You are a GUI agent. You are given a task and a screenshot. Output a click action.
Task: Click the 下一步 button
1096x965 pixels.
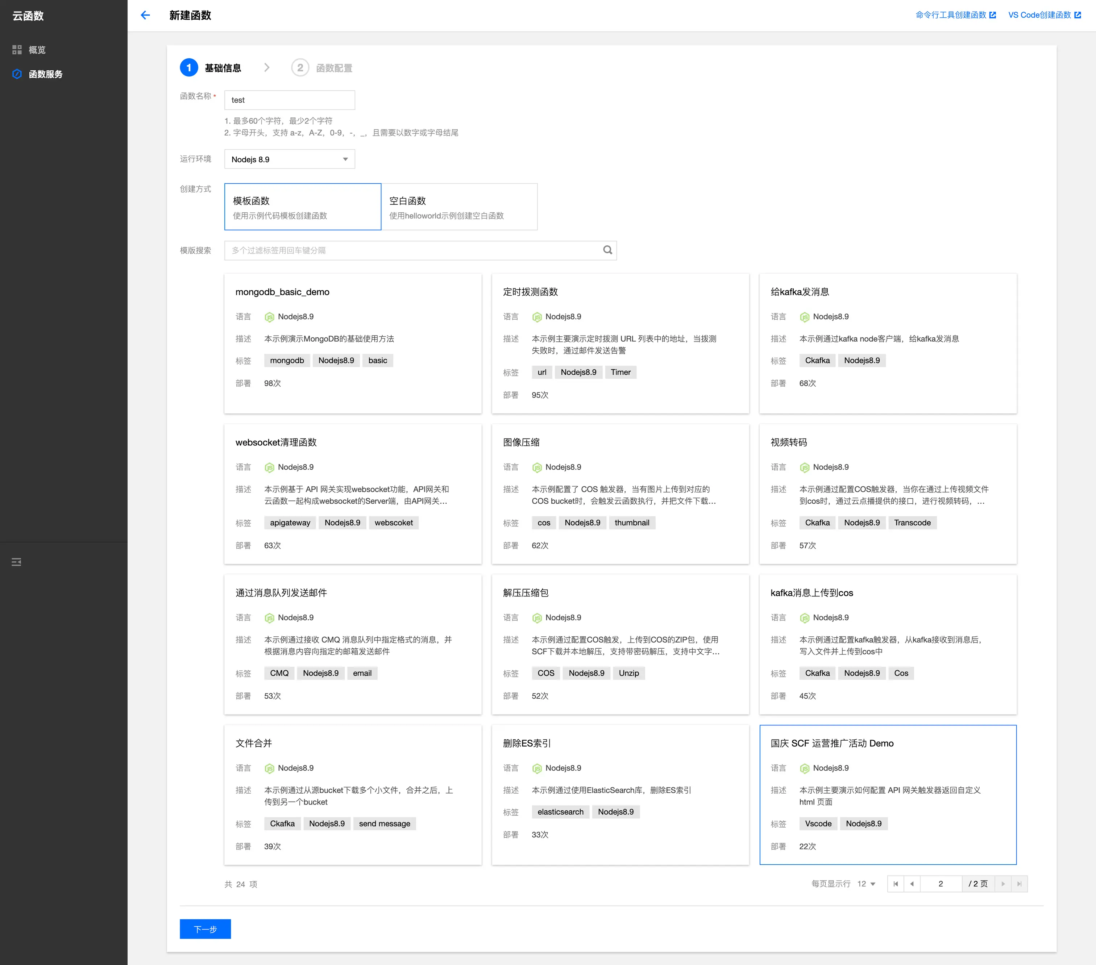(205, 929)
